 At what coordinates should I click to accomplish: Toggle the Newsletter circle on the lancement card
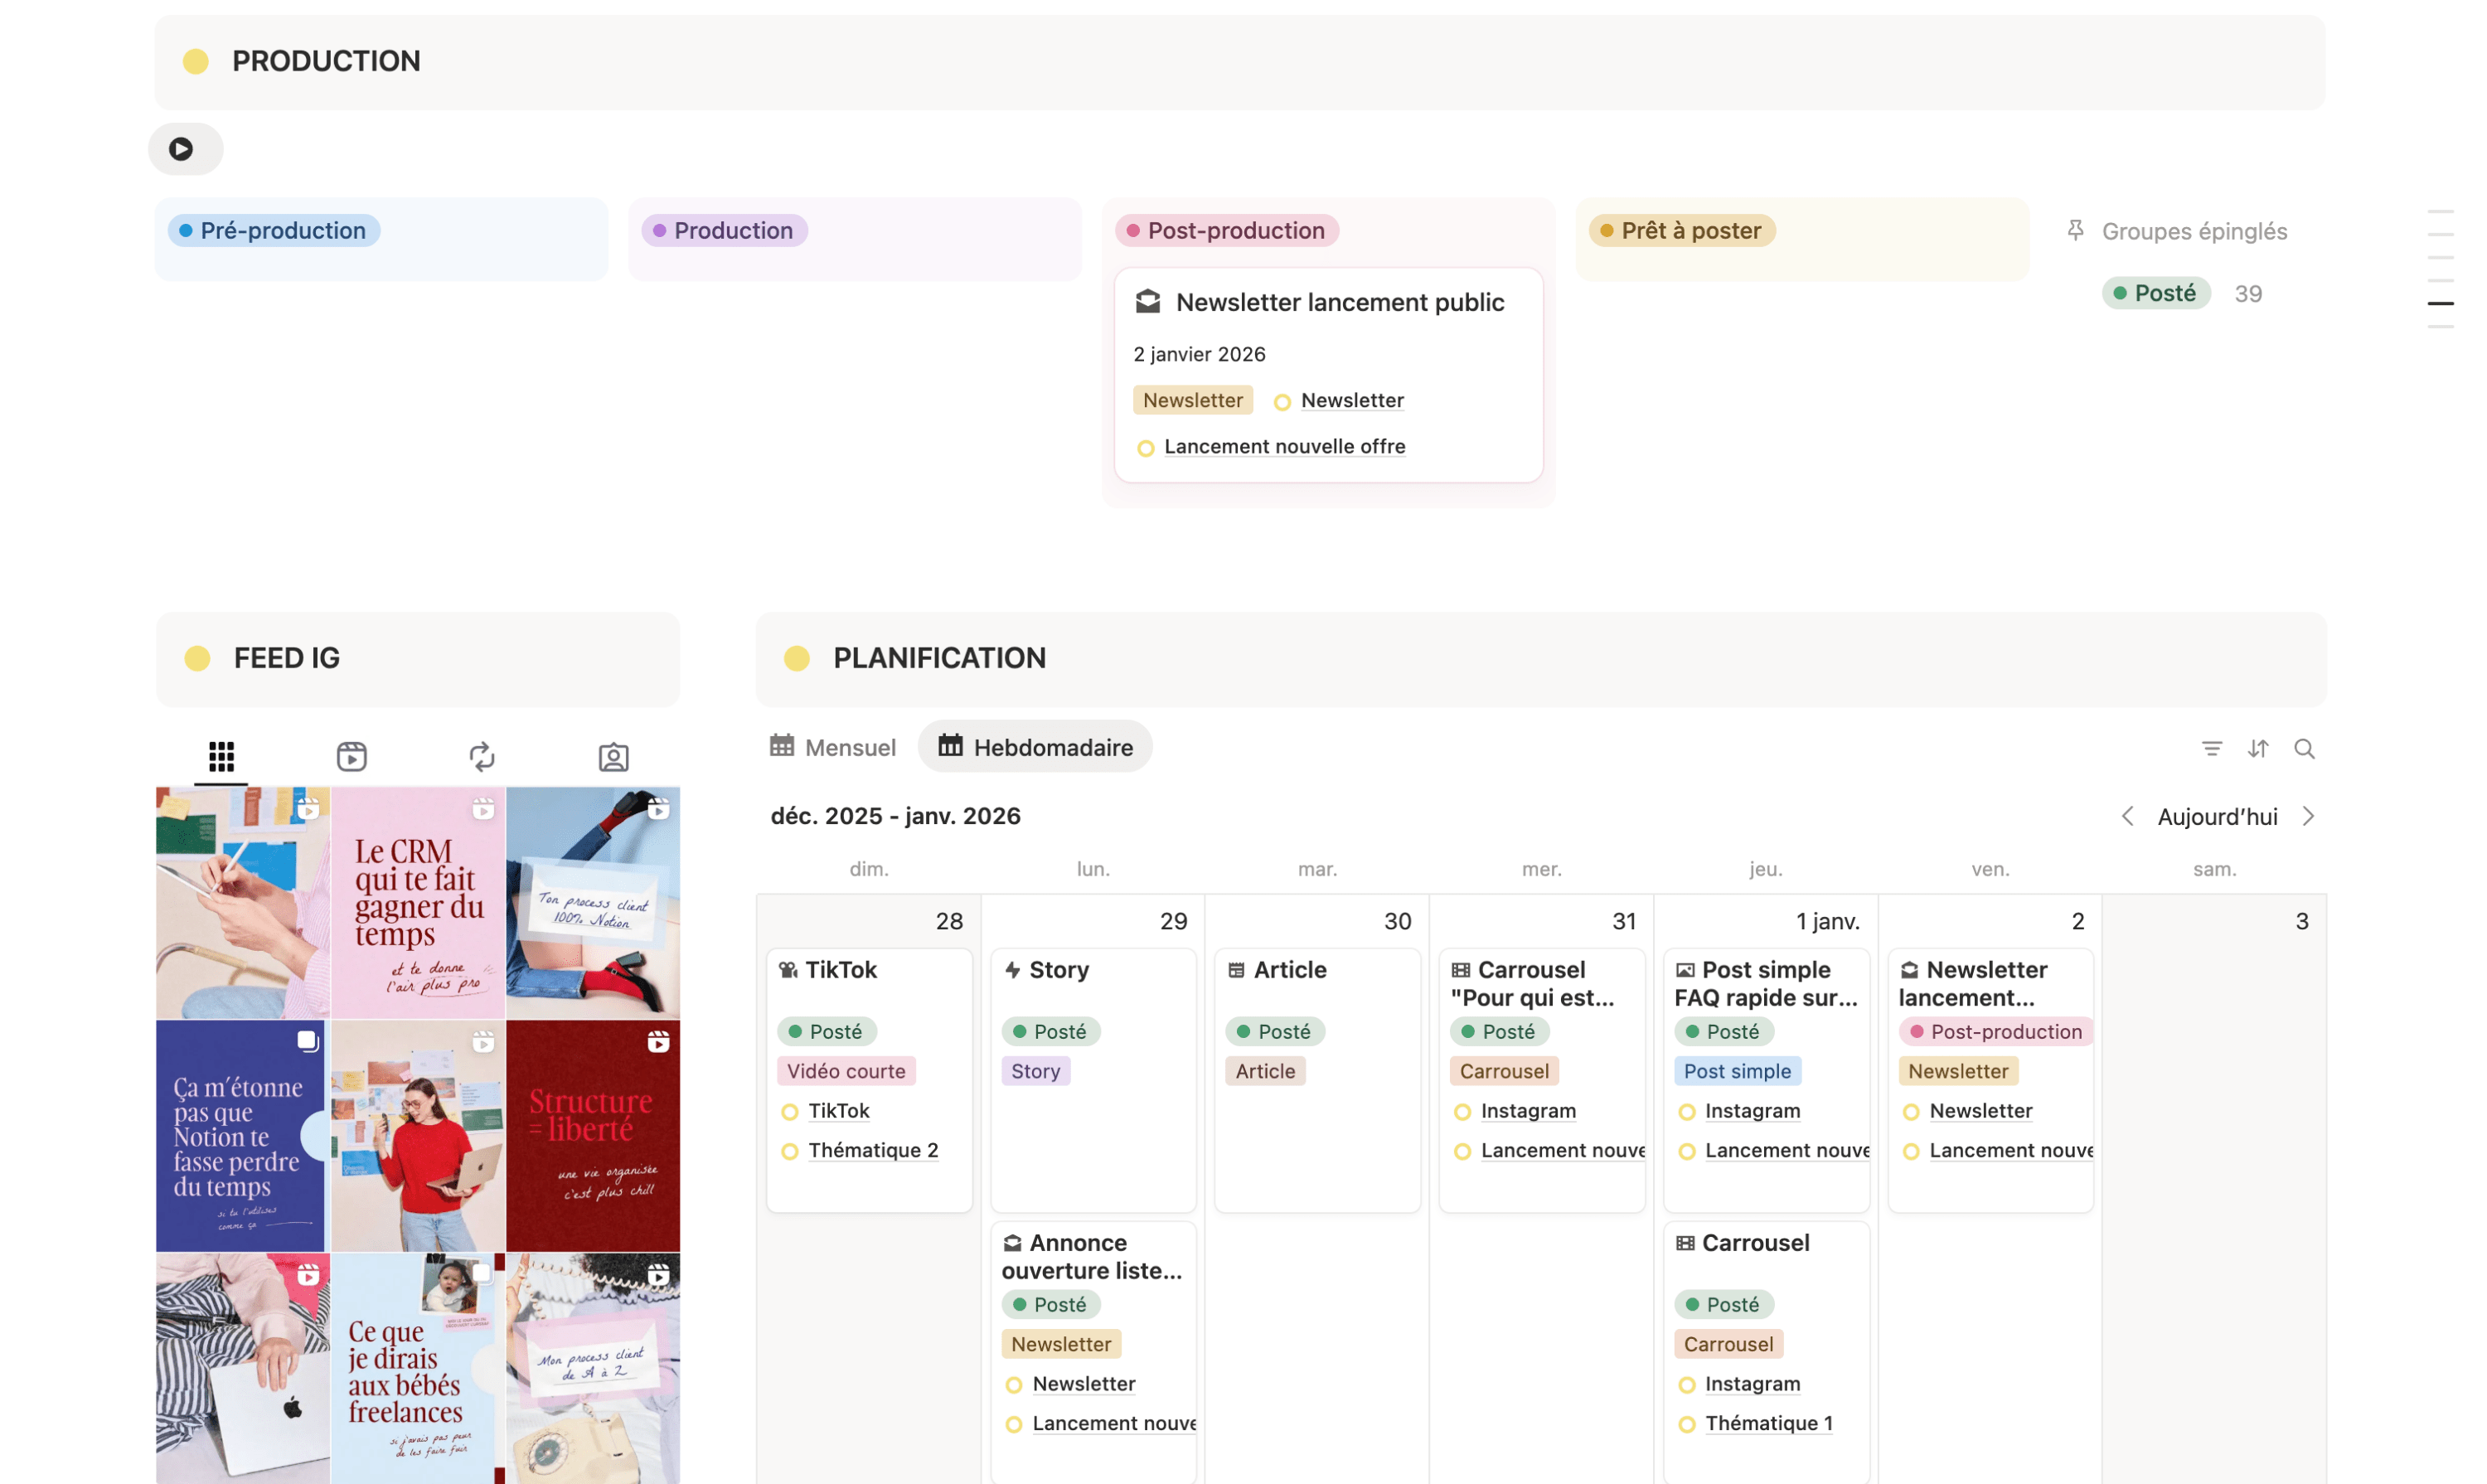tap(1910, 1111)
